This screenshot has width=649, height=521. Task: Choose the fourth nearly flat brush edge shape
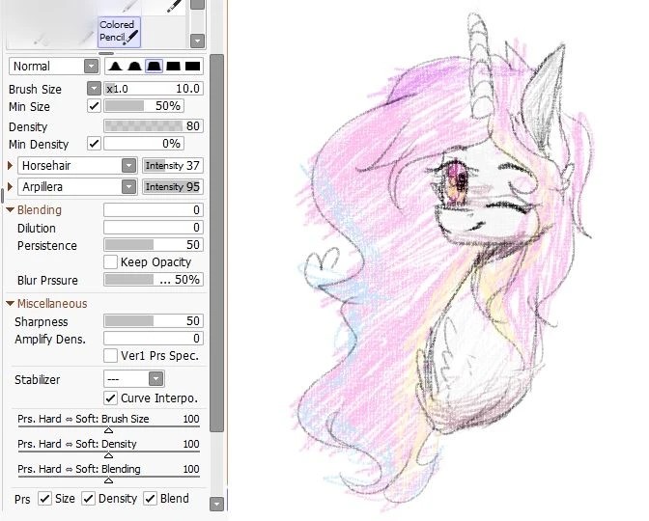point(173,67)
